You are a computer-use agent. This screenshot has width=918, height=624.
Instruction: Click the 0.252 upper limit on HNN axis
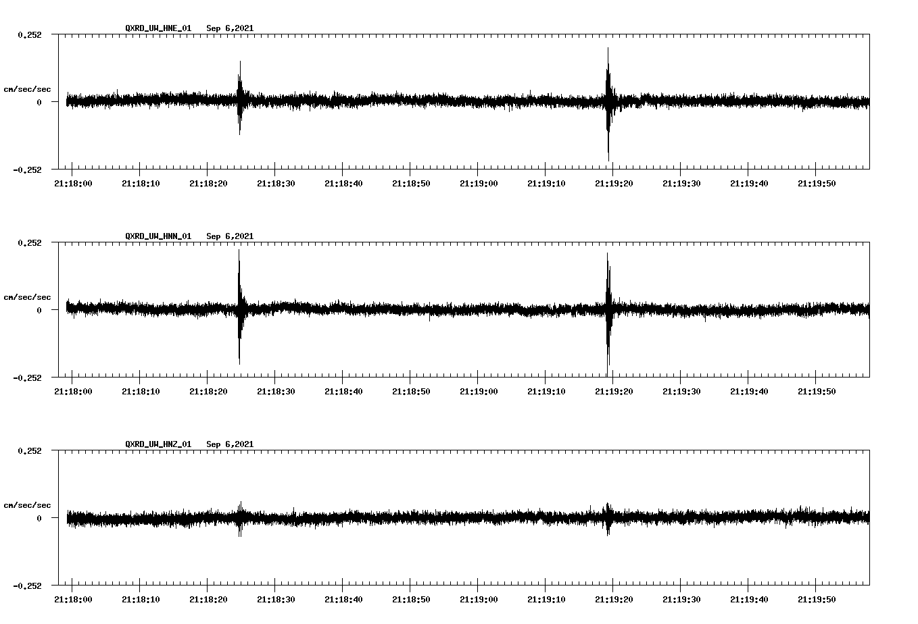point(30,242)
